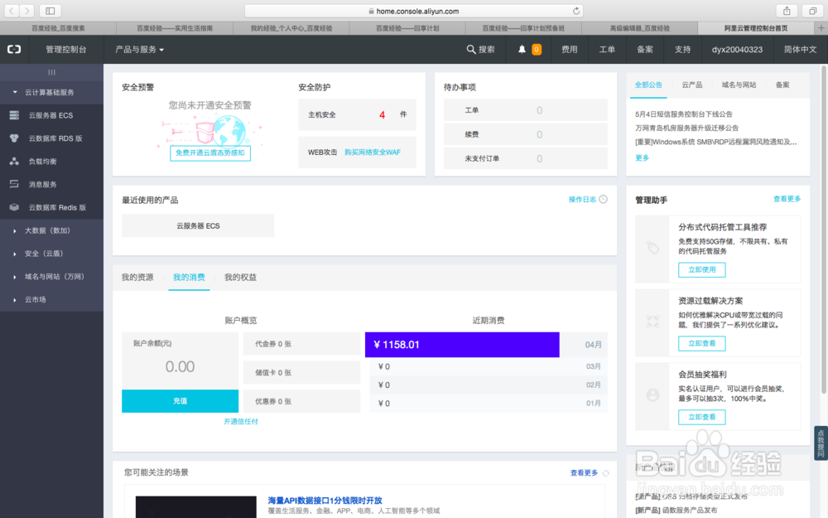Click 主机安全 4 件 row

[x=357, y=114]
